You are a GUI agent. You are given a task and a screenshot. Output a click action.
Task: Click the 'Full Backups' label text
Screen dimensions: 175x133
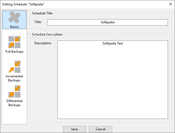tap(14, 52)
